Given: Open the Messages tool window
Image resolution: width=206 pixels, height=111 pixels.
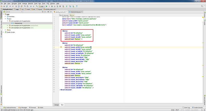Looking at the screenshot, I should pyautogui.click(x=23, y=108).
